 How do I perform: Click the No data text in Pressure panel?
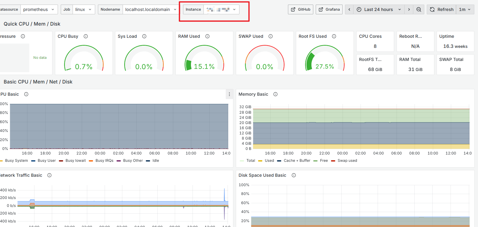pyautogui.click(x=40, y=58)
